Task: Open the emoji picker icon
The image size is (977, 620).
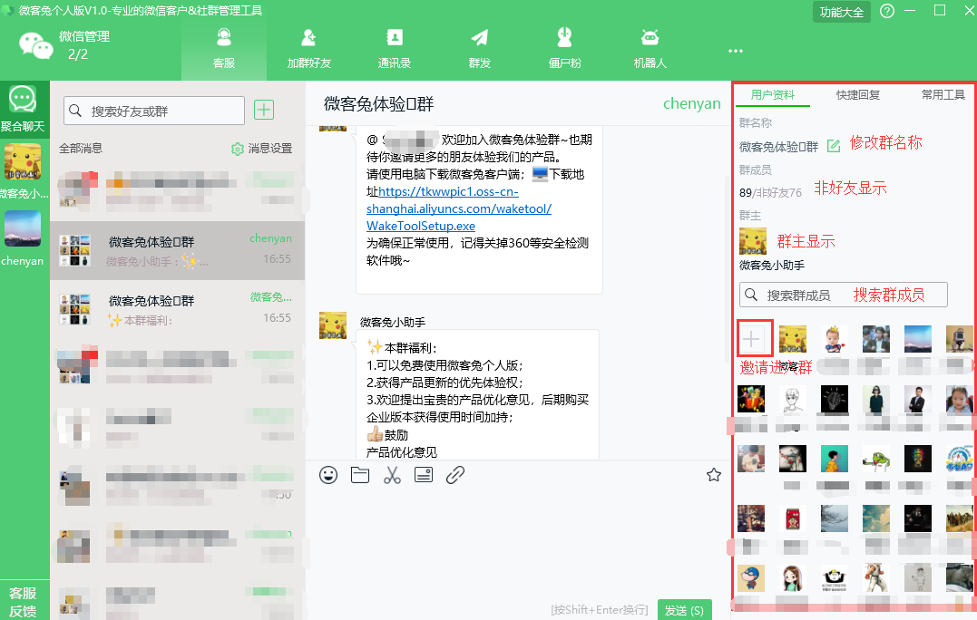Action: pos(328,475)
